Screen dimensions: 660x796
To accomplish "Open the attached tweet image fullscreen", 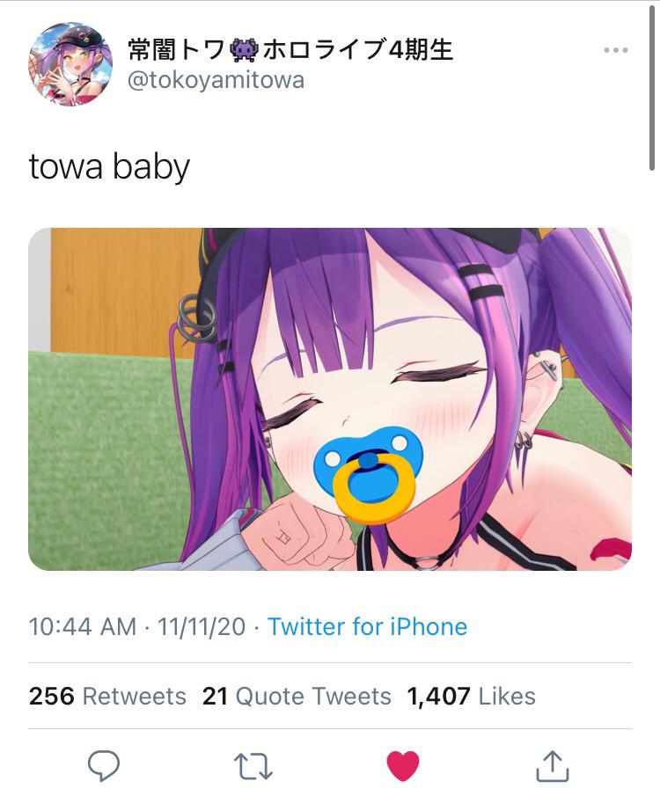I will [330, 399].
